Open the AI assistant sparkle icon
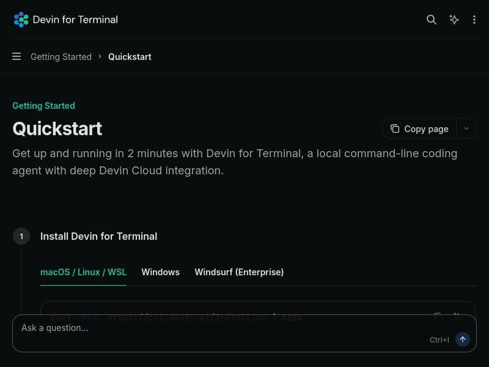Viewport: 489px width, 367px height. (x=454, y=20)
